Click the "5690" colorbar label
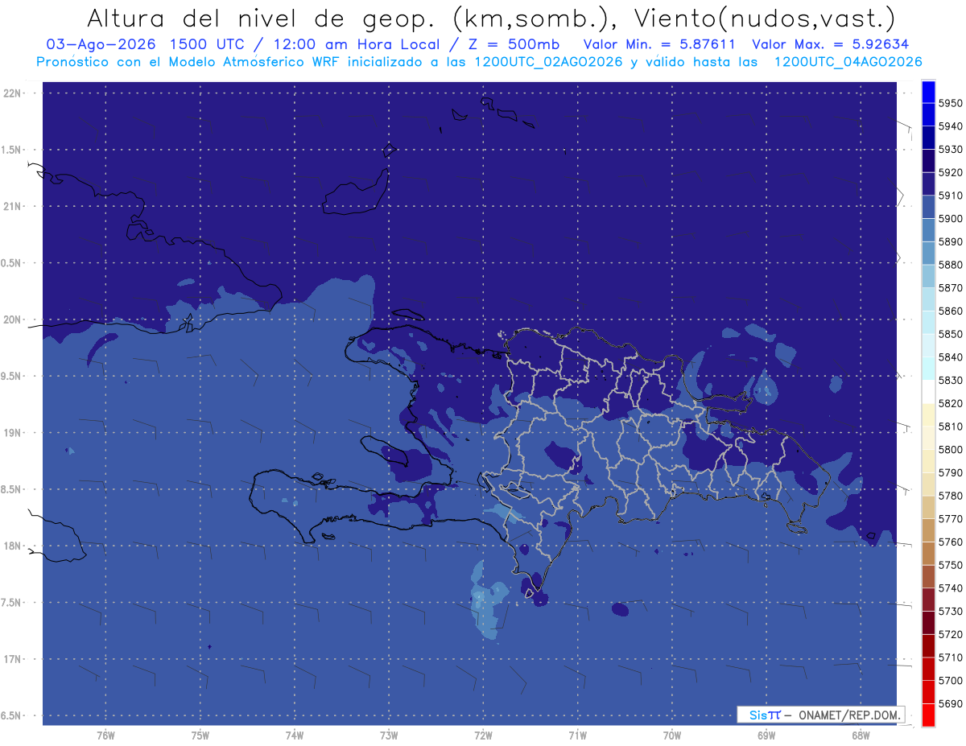 pos(951,703)
